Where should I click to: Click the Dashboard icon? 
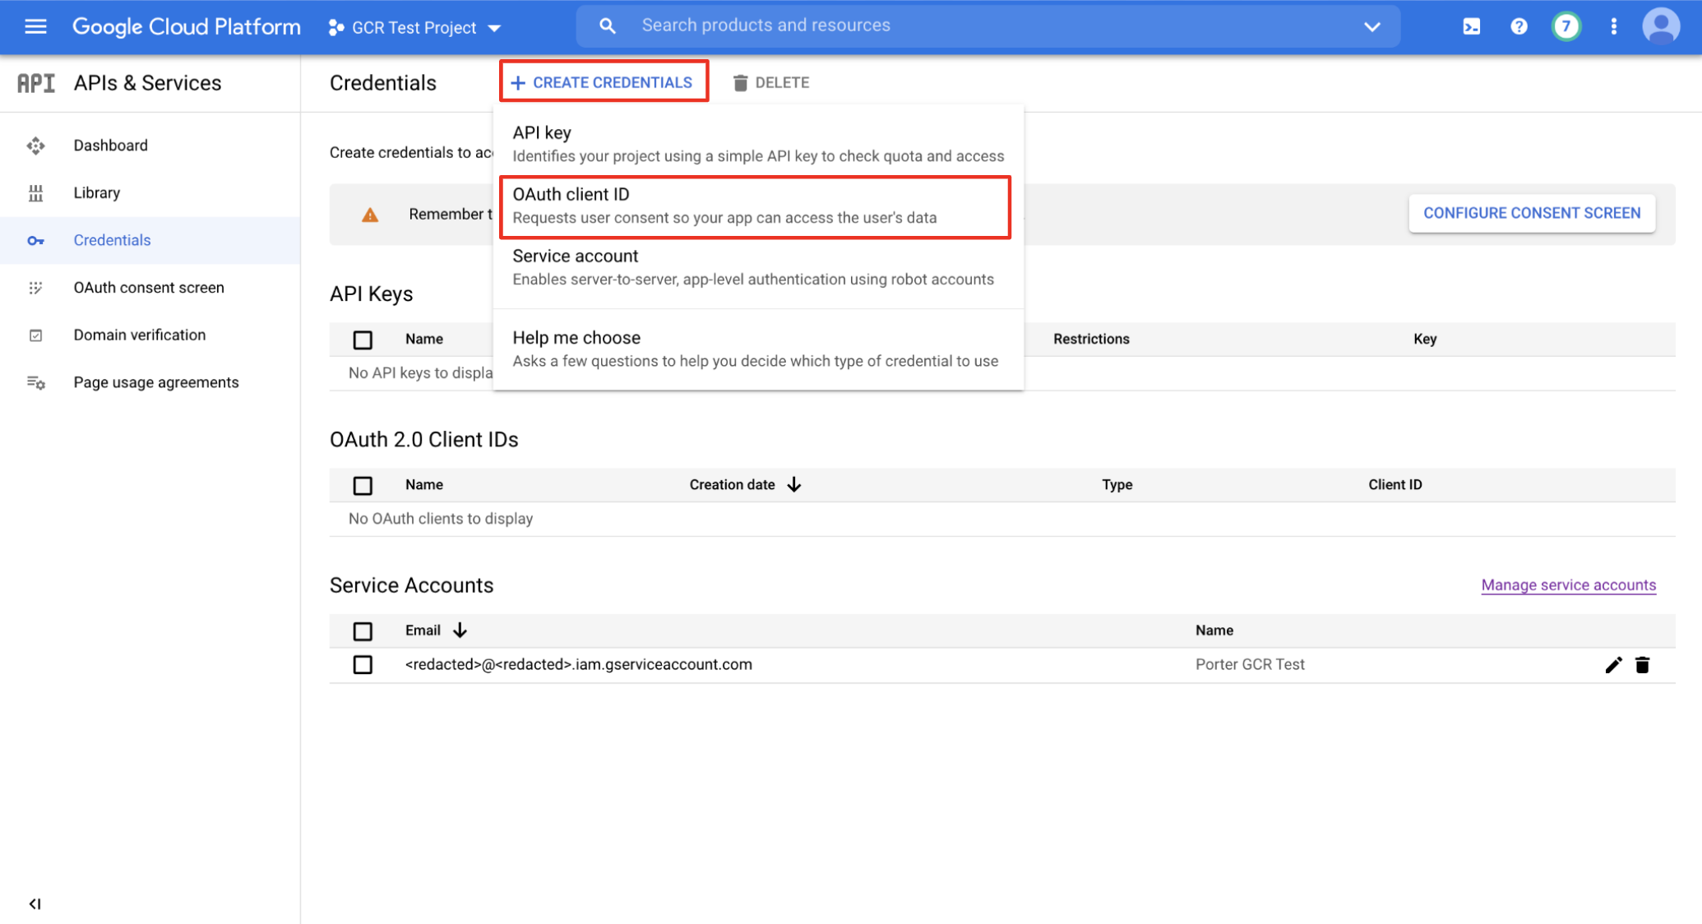coord(35,146)
